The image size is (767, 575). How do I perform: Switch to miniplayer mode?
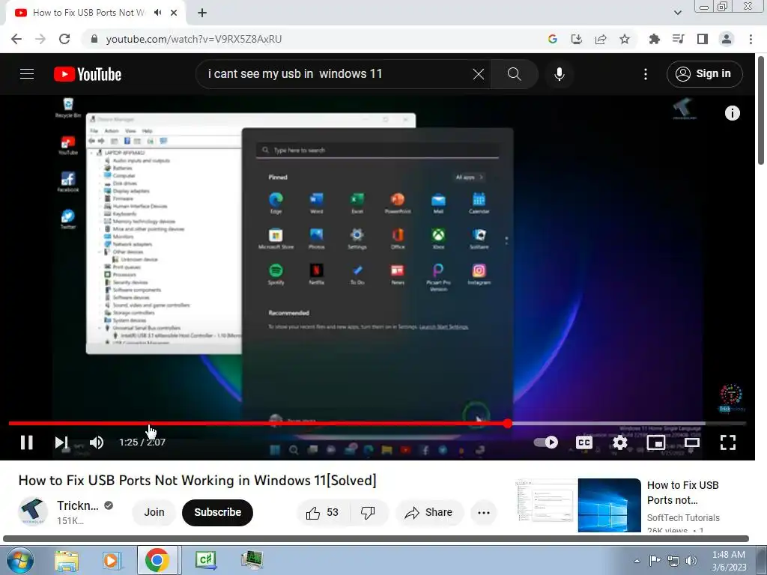point(656,442)
